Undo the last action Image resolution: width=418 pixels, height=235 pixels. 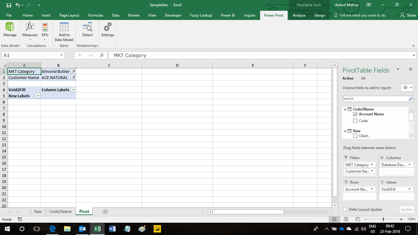18,5
